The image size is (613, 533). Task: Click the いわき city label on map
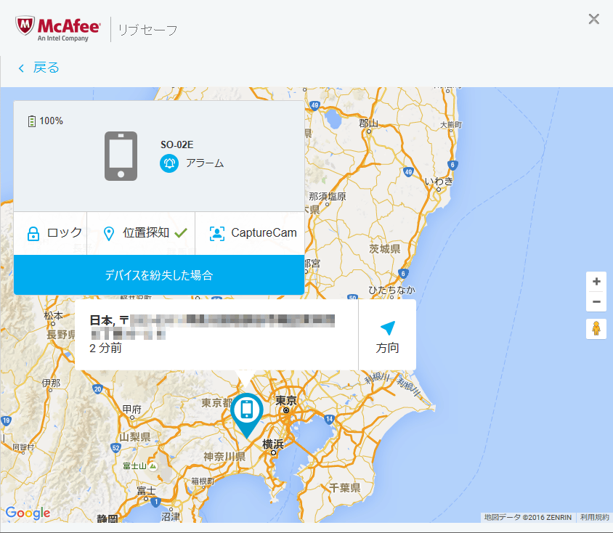(x=439, y=182)
